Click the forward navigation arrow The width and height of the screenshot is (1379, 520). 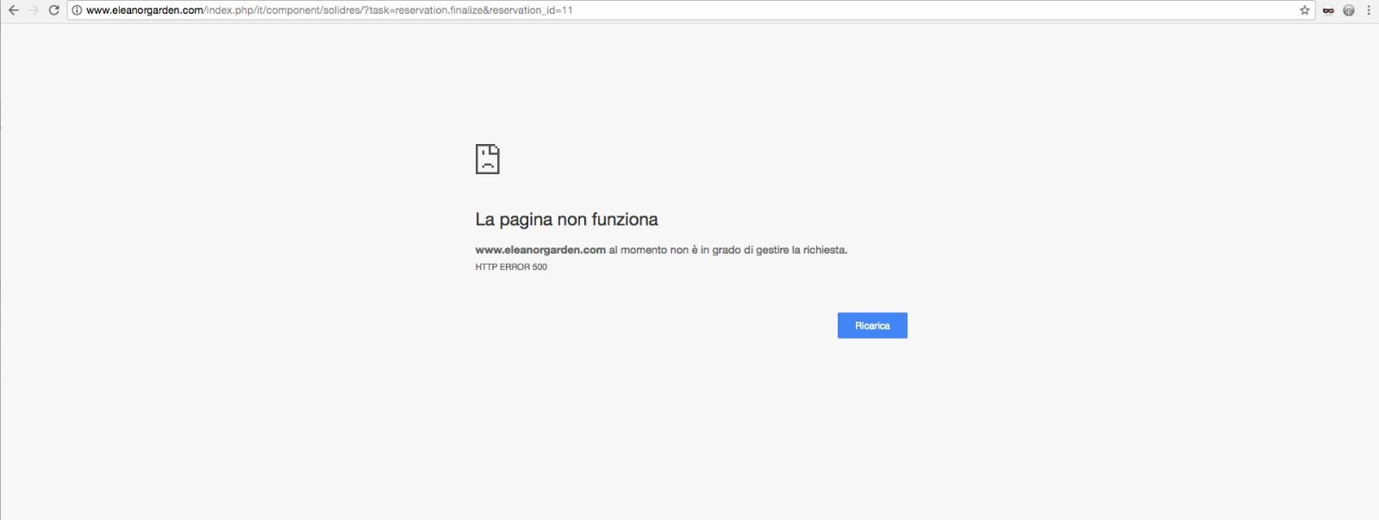pyautogui.click(x=34, y=10)
